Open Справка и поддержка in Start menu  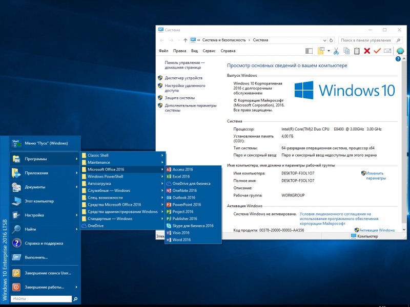click(45, 244)
